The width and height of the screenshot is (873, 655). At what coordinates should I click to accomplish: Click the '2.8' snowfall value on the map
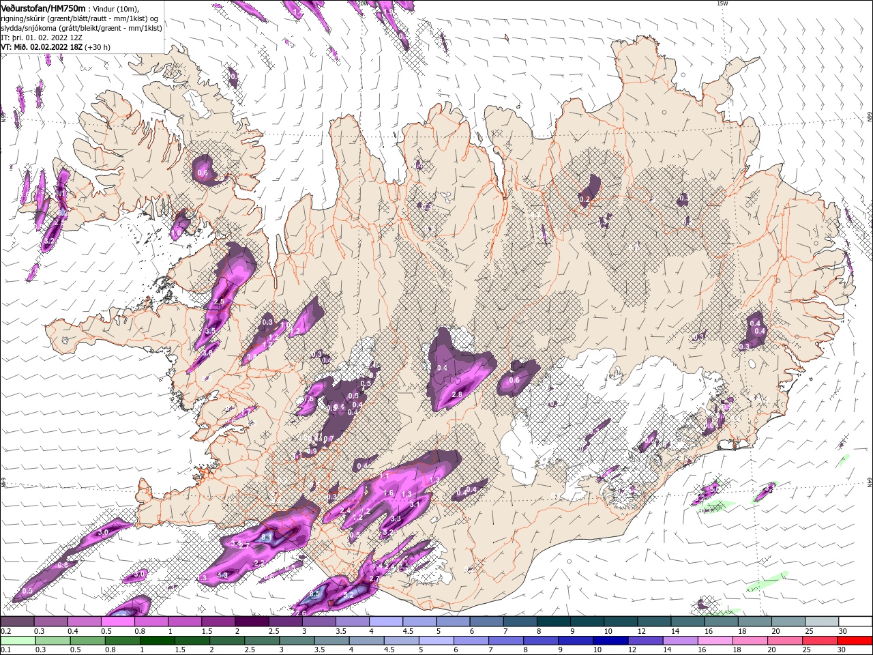click(x=458, y=394)
